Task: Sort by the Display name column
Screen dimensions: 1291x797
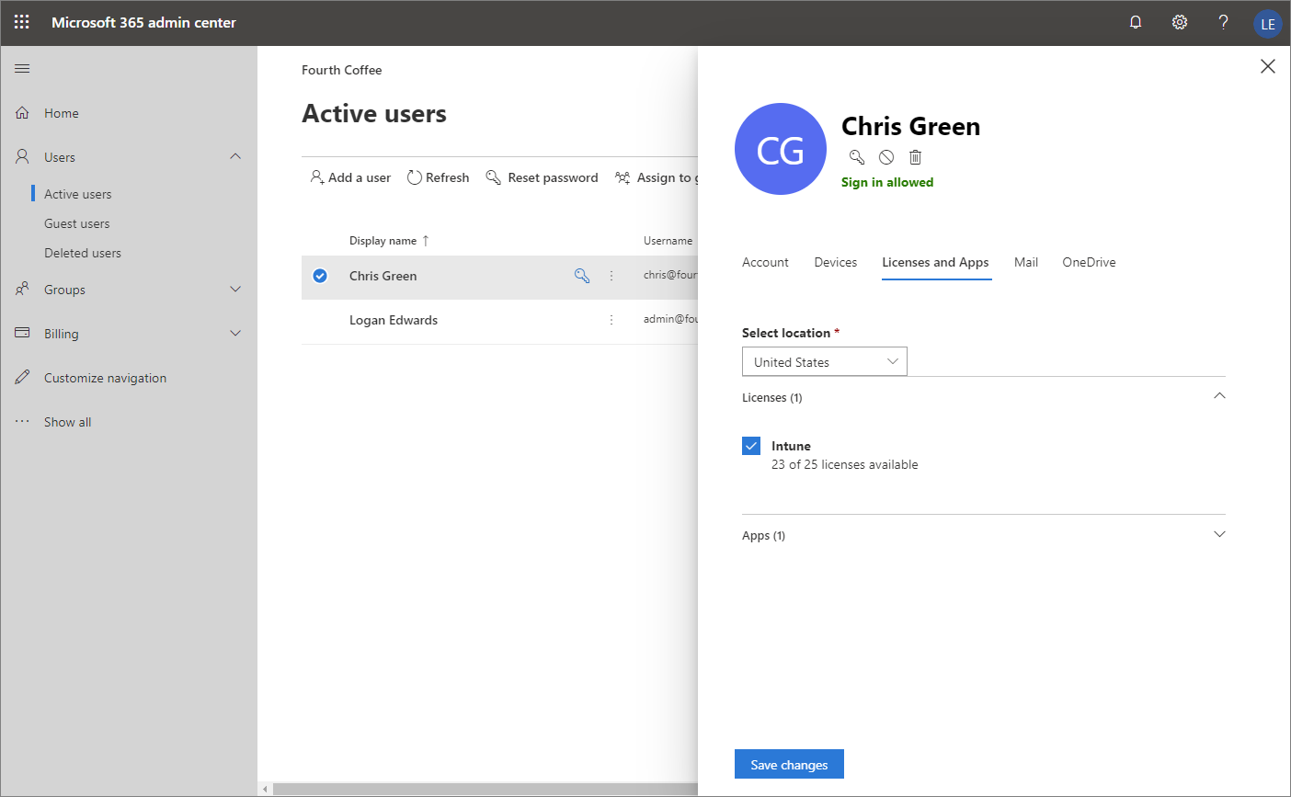Action: tap(389, 241)
